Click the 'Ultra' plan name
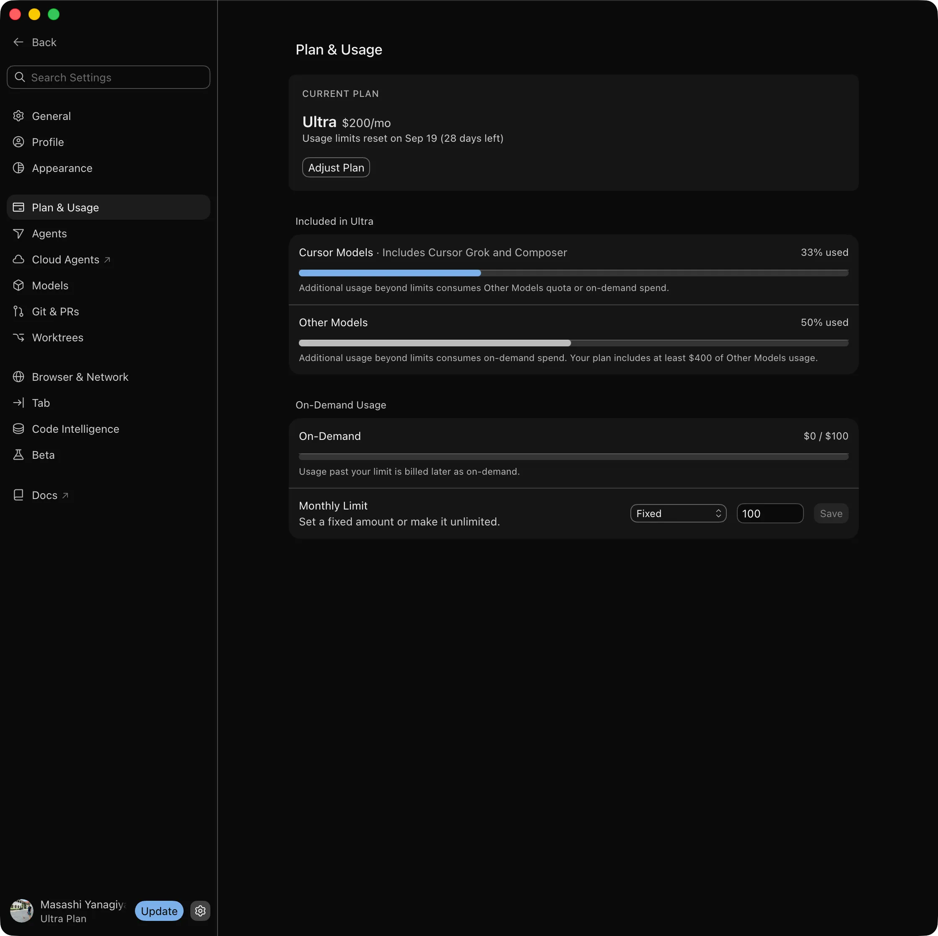 (319, 122)
